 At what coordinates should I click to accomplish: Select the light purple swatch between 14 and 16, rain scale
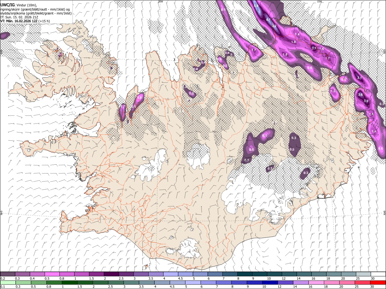click(301, 282)
